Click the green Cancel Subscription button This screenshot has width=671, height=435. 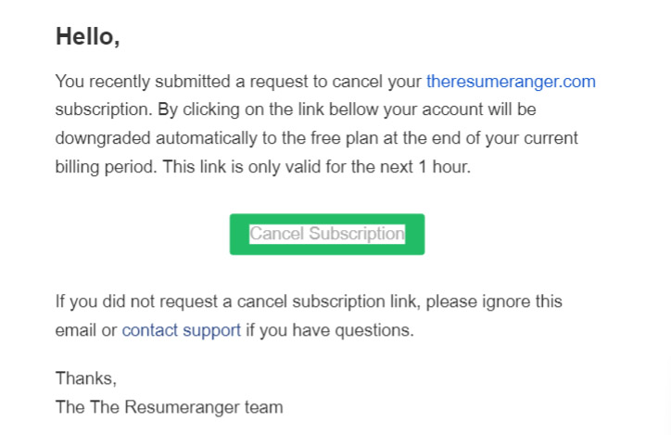click(x=327, y=235)
